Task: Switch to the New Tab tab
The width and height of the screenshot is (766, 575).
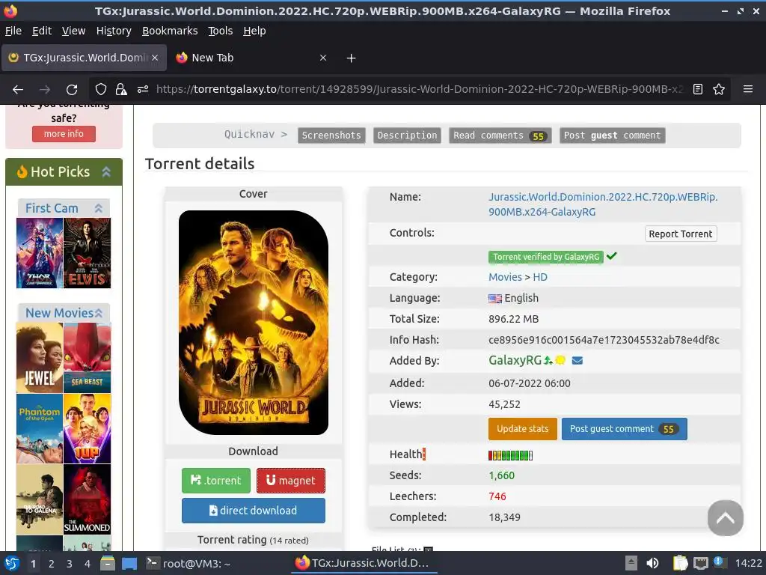Action: tap(251, 58)
